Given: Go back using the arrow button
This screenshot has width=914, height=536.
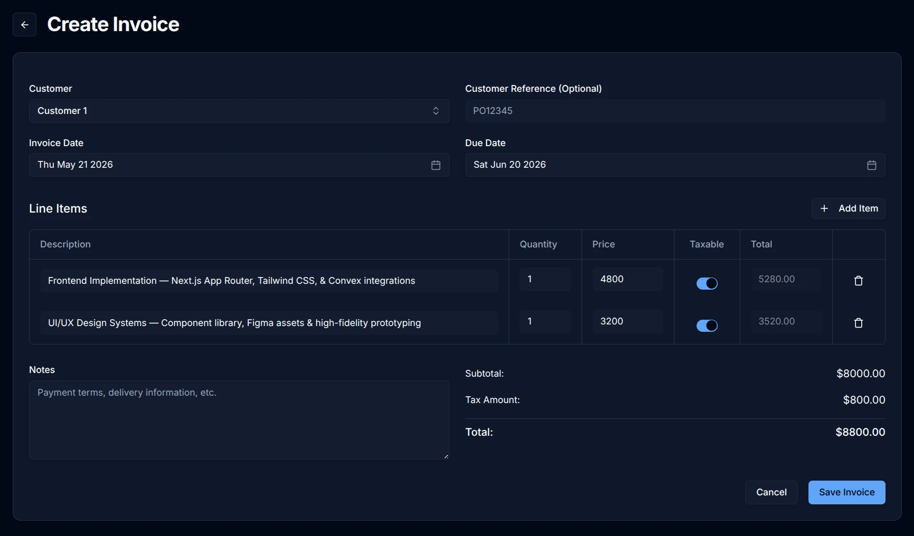Looking at the screenshot, I should (24, 25).
